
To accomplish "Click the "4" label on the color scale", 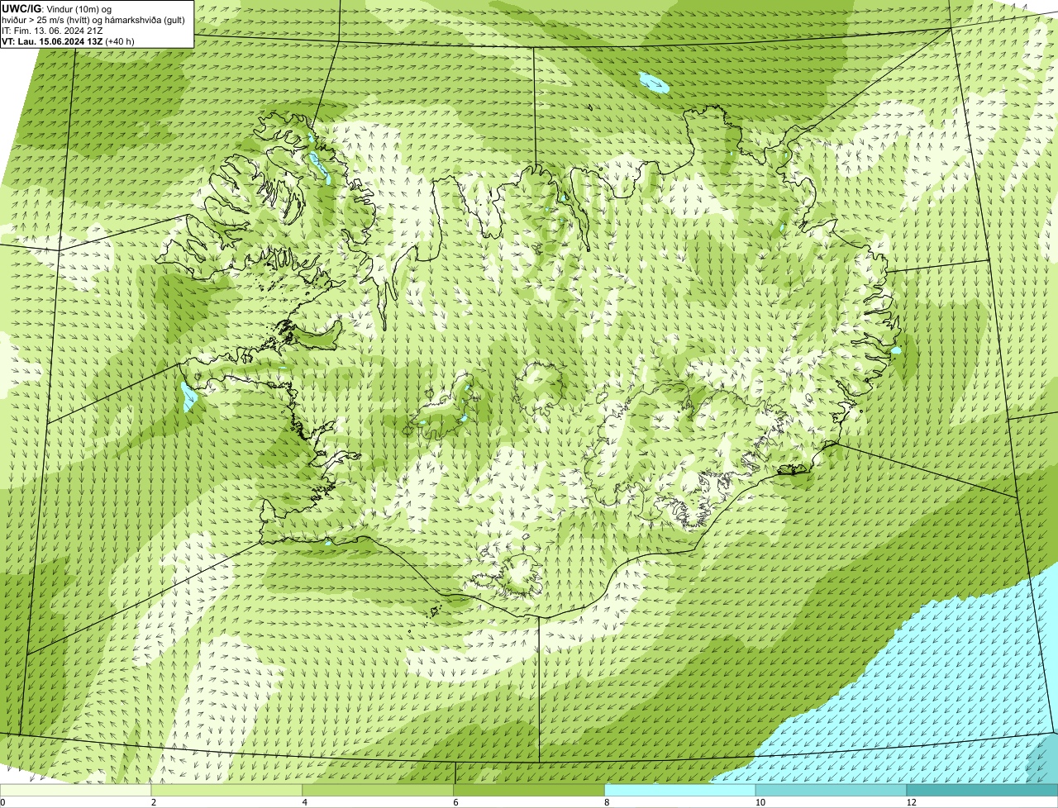I will coord(305,802).
